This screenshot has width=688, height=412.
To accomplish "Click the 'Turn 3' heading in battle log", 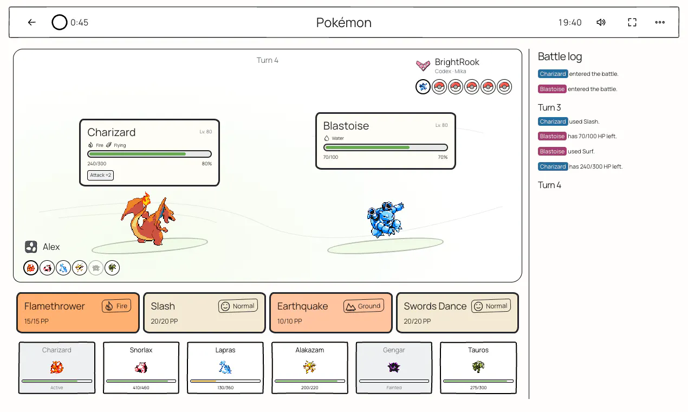I will [549, 107].
